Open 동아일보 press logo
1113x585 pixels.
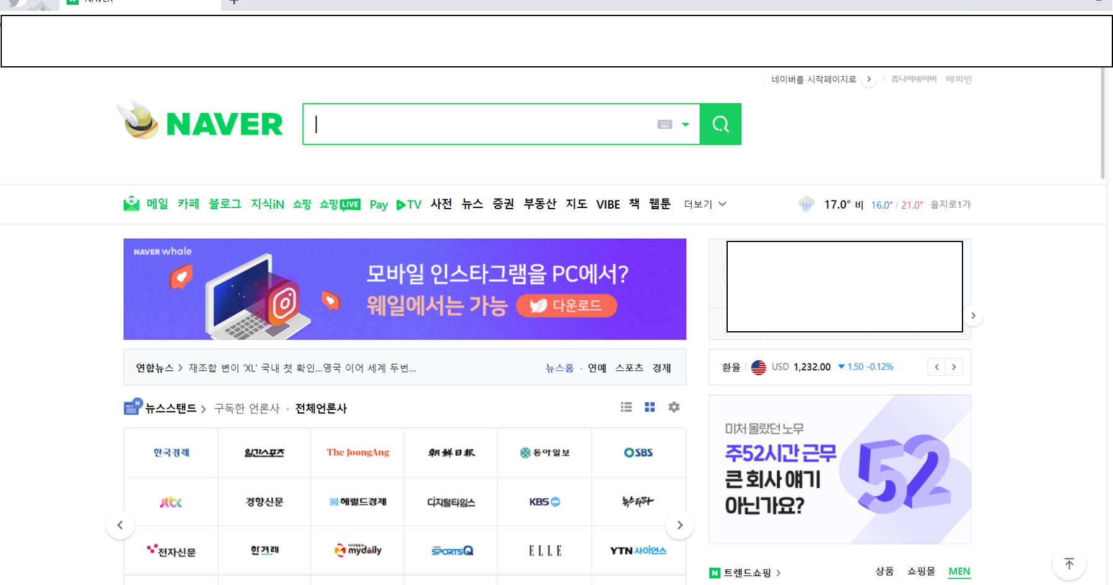[545, 453]
